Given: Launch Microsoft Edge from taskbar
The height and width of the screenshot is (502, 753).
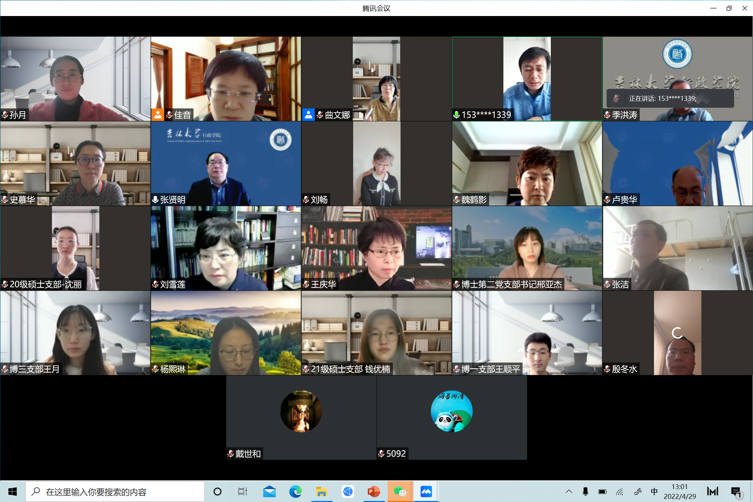Looking at the screenshot, I should point(295,492).
